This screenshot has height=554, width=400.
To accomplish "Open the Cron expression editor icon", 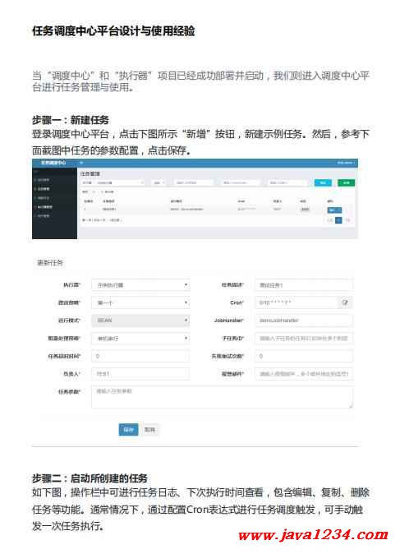I will click(x=345, y=302).
